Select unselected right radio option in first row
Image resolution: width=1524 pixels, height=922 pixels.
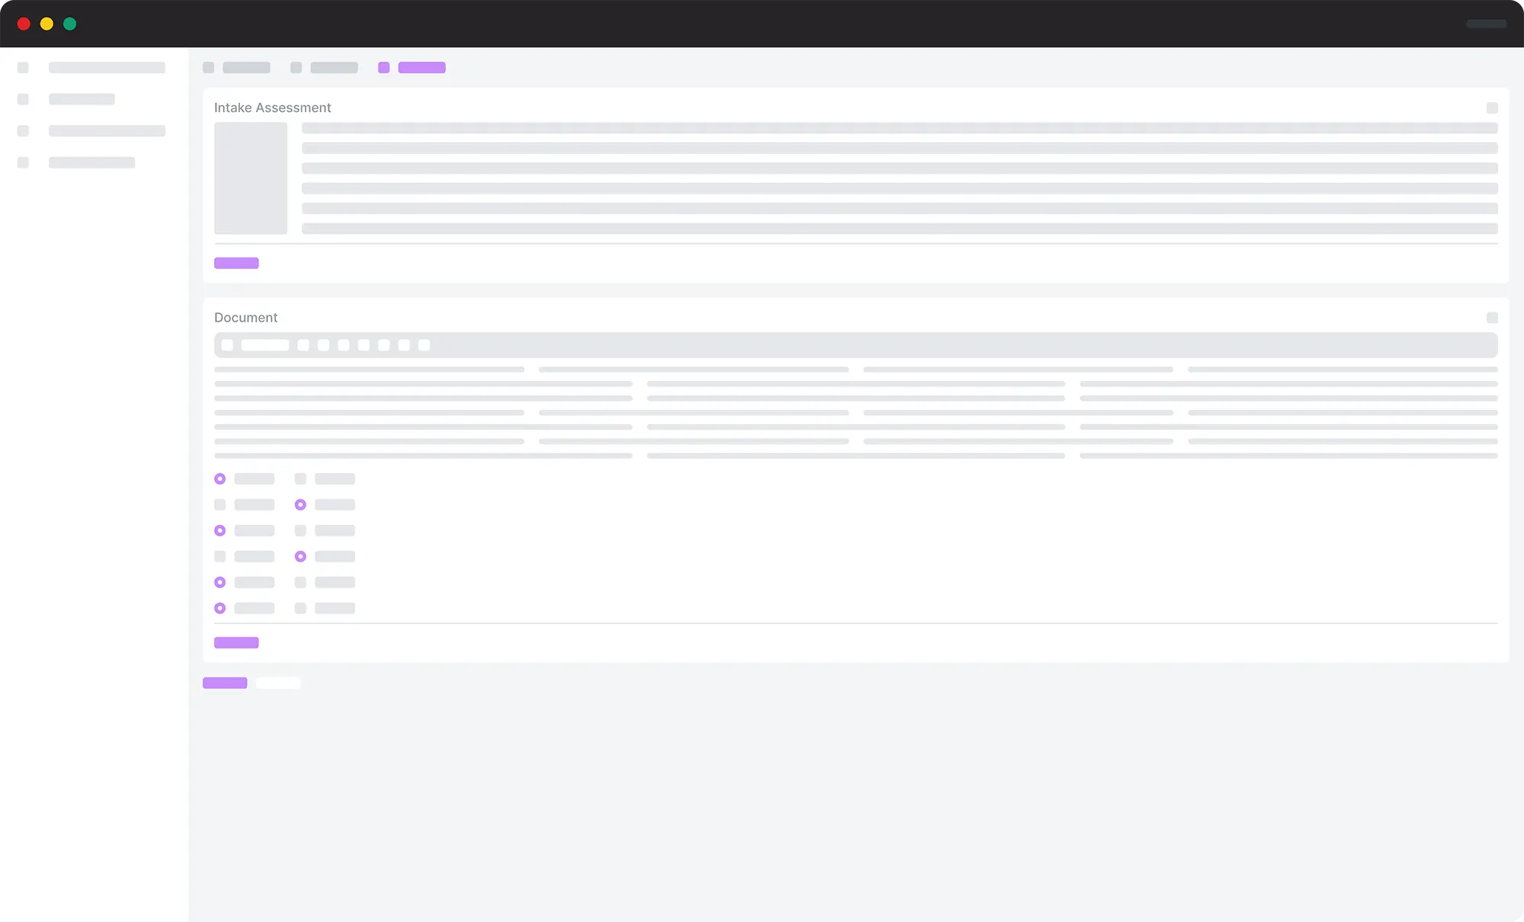(x=300, y=479)
